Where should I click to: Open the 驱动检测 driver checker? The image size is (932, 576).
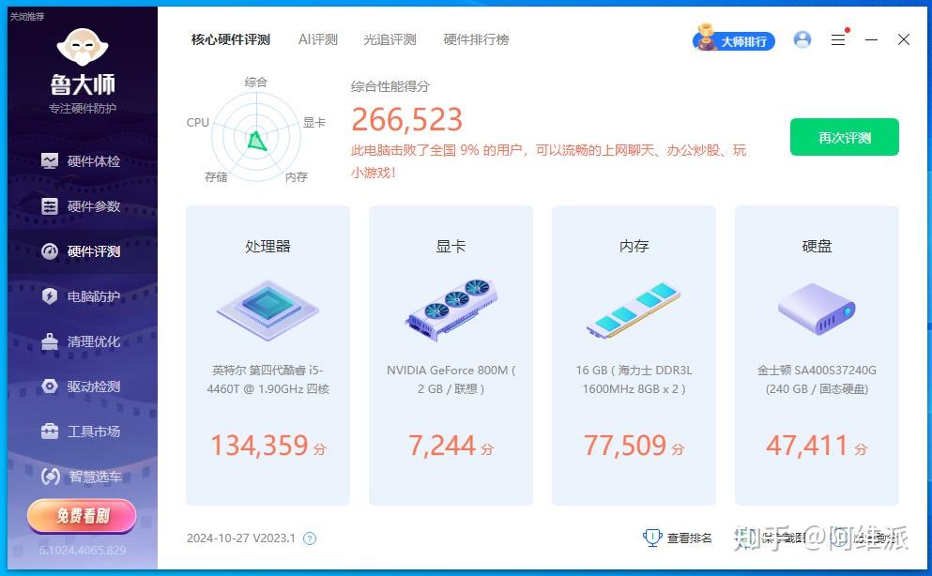coord(82,386)
